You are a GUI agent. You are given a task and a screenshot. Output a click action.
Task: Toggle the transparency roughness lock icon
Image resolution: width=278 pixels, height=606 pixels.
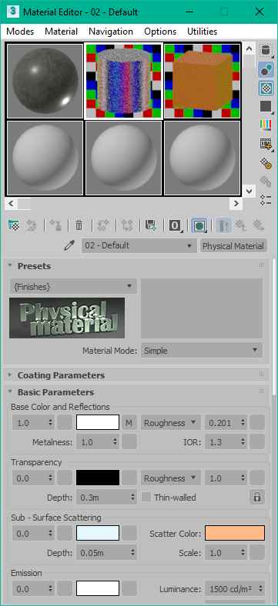[257, 497]
